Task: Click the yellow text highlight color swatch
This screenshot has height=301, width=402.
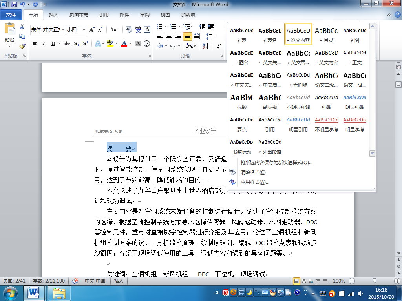Action: [110, 44]
